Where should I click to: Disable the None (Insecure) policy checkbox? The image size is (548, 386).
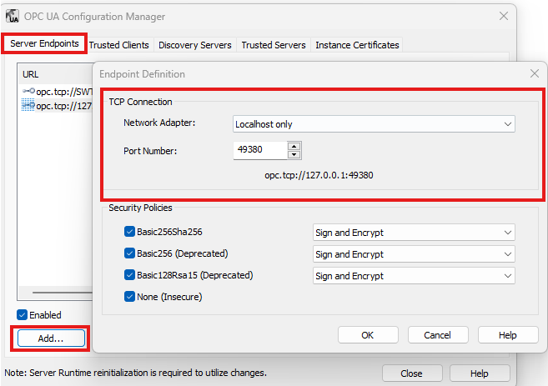click(129, 296)
